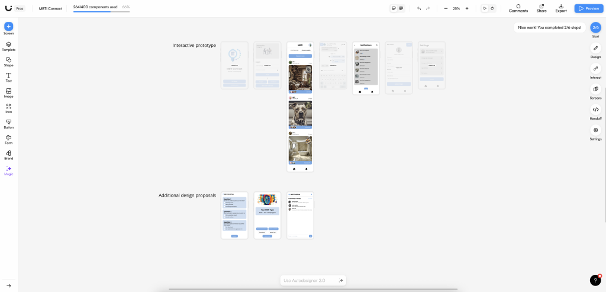Open the 25% zoom level menu
This screenshot has height=292, width=606.
pos(456,8)
